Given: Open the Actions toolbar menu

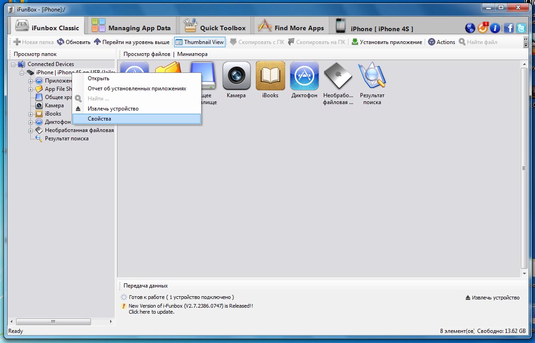Looking at the screenshot, I should point(441,42).
